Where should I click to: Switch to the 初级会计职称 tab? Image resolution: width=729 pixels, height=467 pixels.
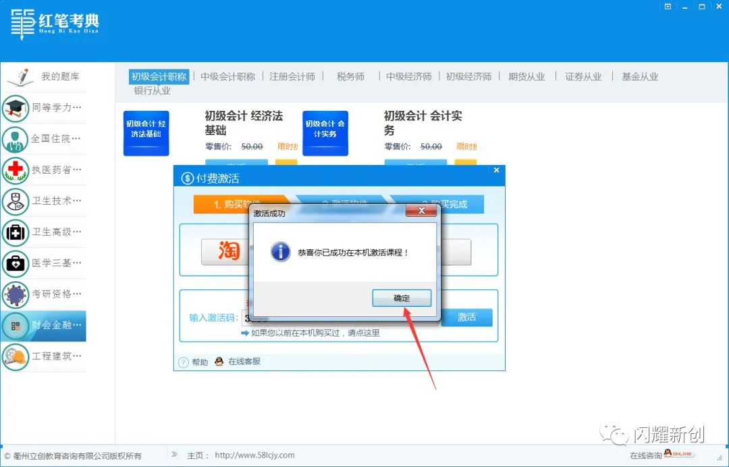click(x=159, y=76)
